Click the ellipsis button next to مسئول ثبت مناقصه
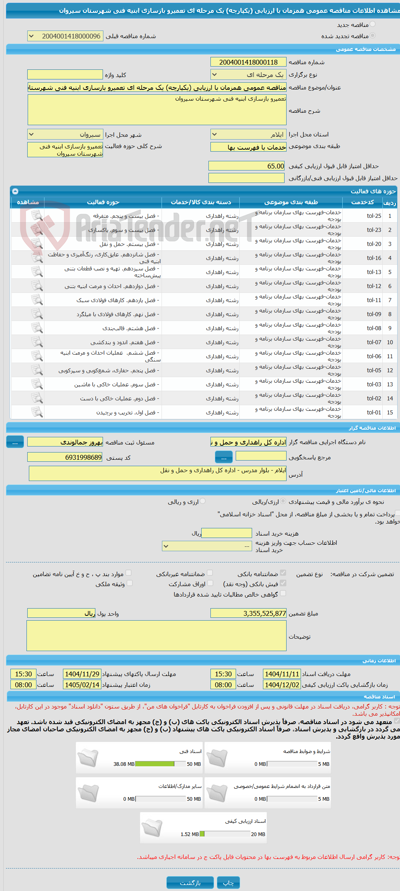 15,442
